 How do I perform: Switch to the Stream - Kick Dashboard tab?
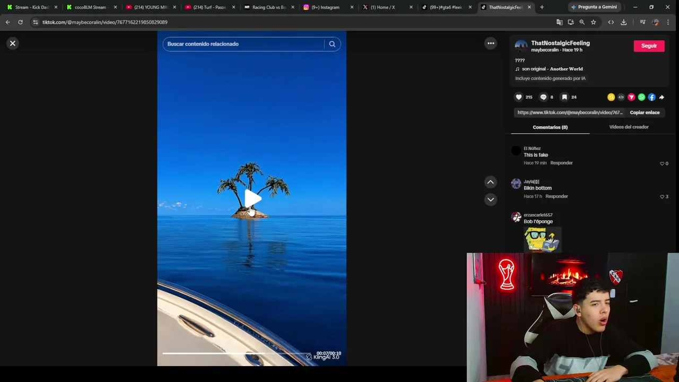click(32, 7)
